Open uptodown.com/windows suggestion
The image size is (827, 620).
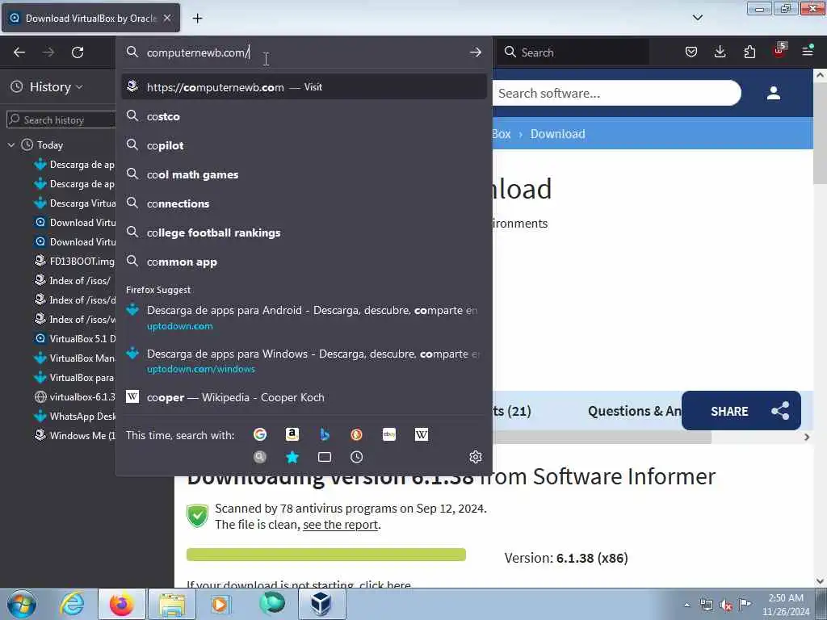click(x=304, y=361)
